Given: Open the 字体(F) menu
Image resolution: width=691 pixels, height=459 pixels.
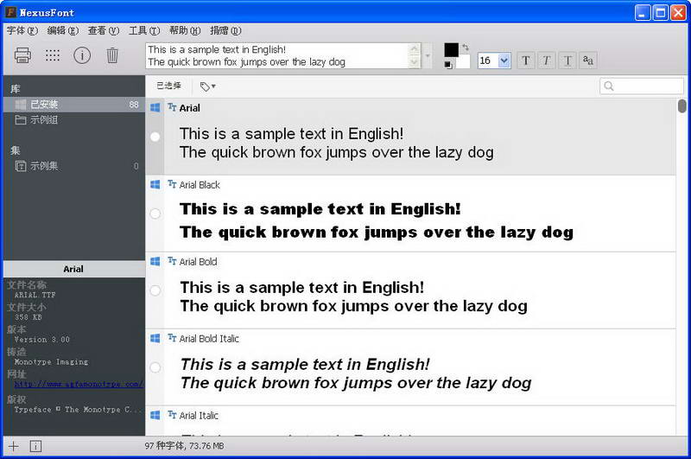Looking at the screenshot, I should (22, 30).
